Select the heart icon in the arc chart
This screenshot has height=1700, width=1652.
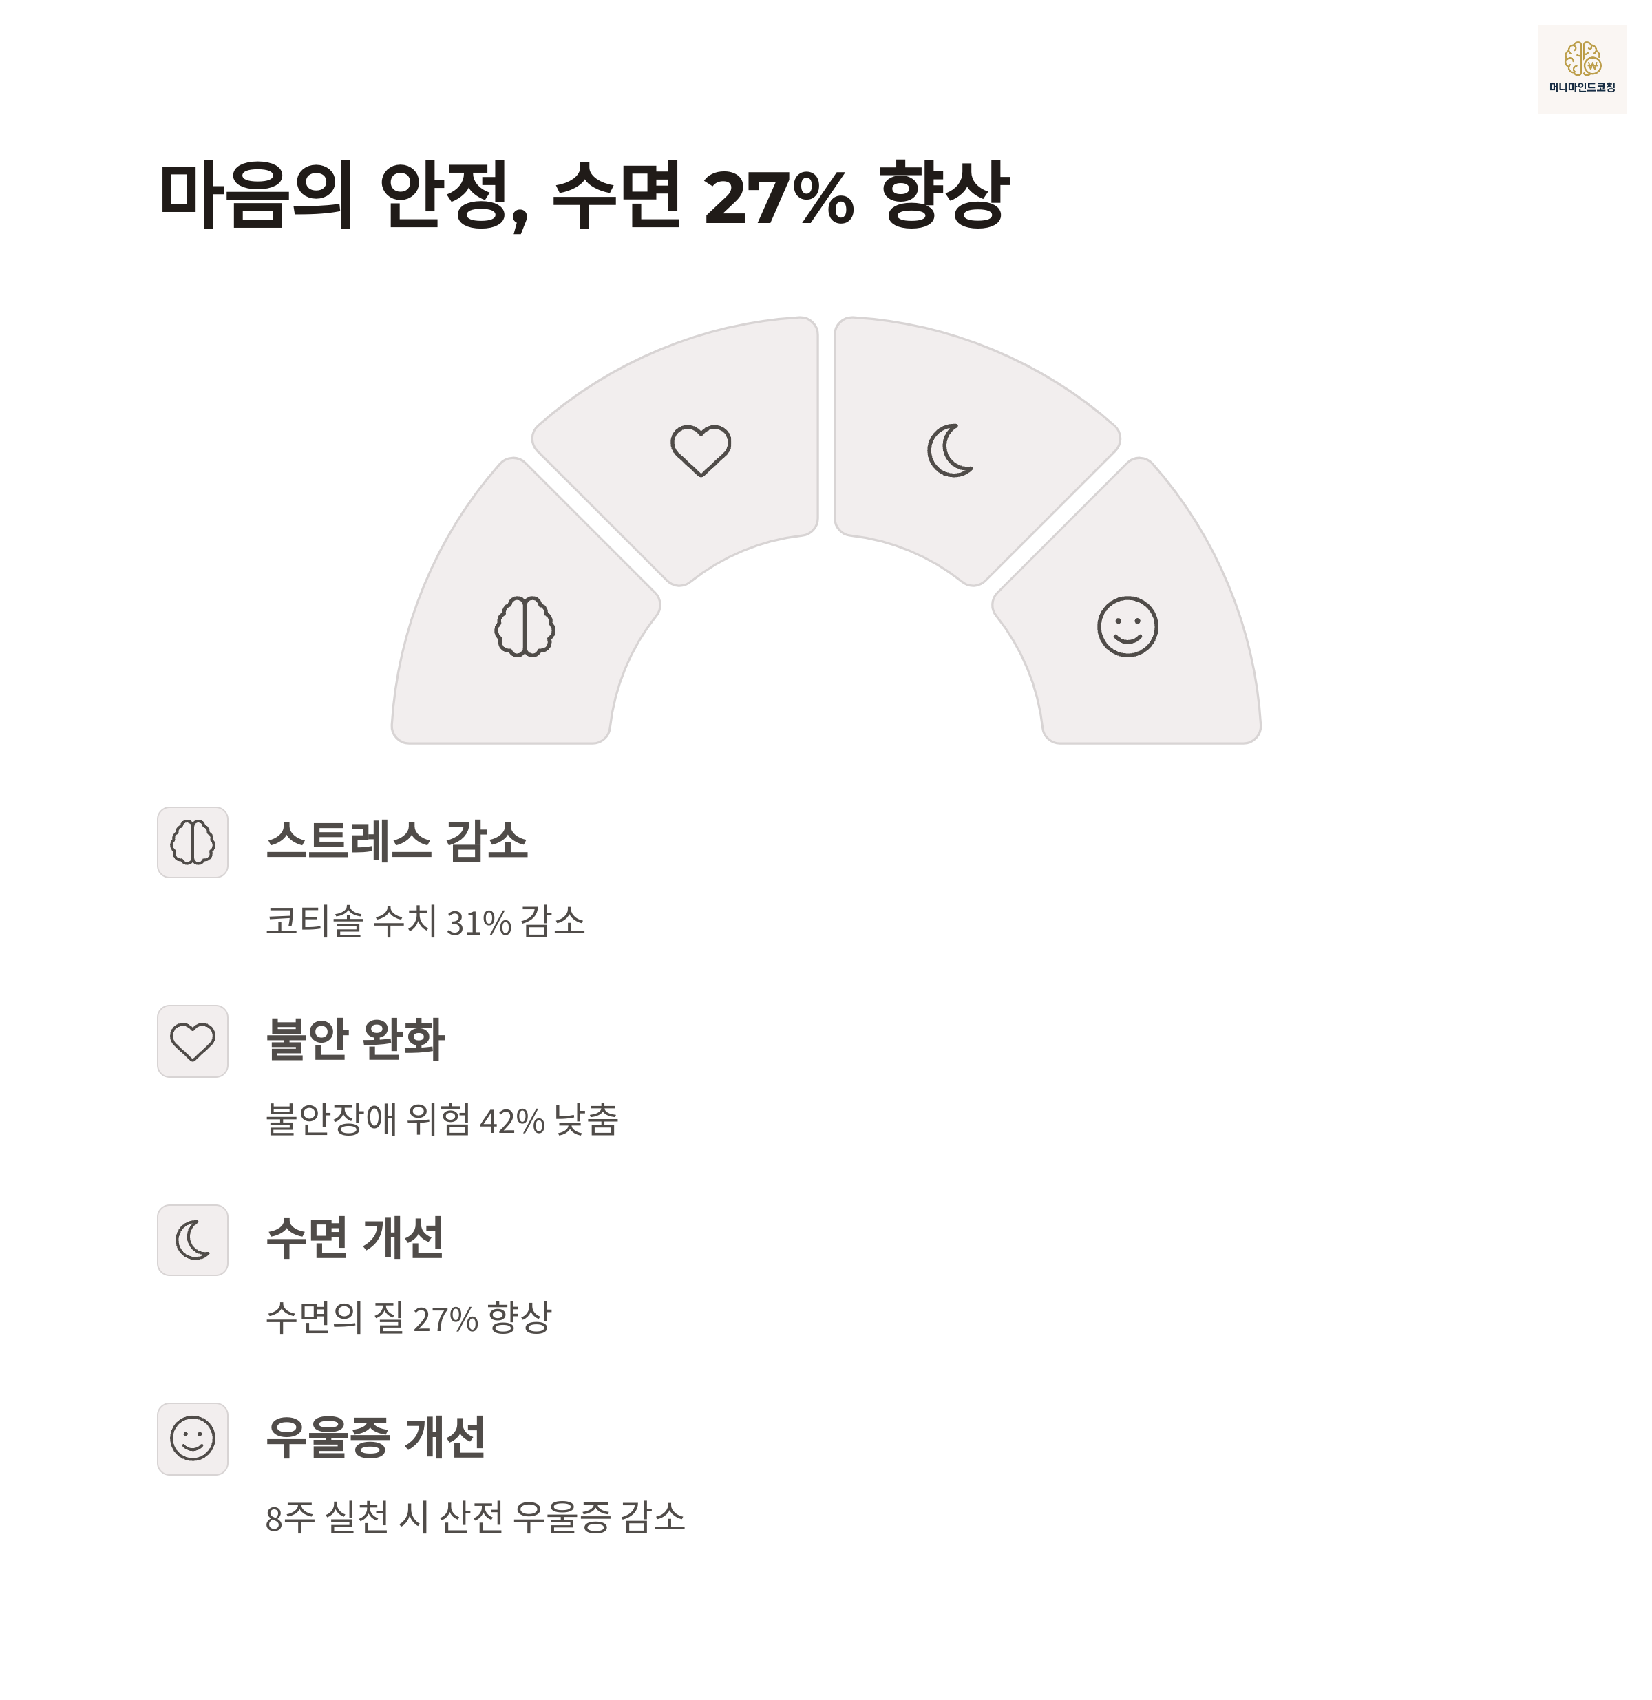(x=701, y=450)
